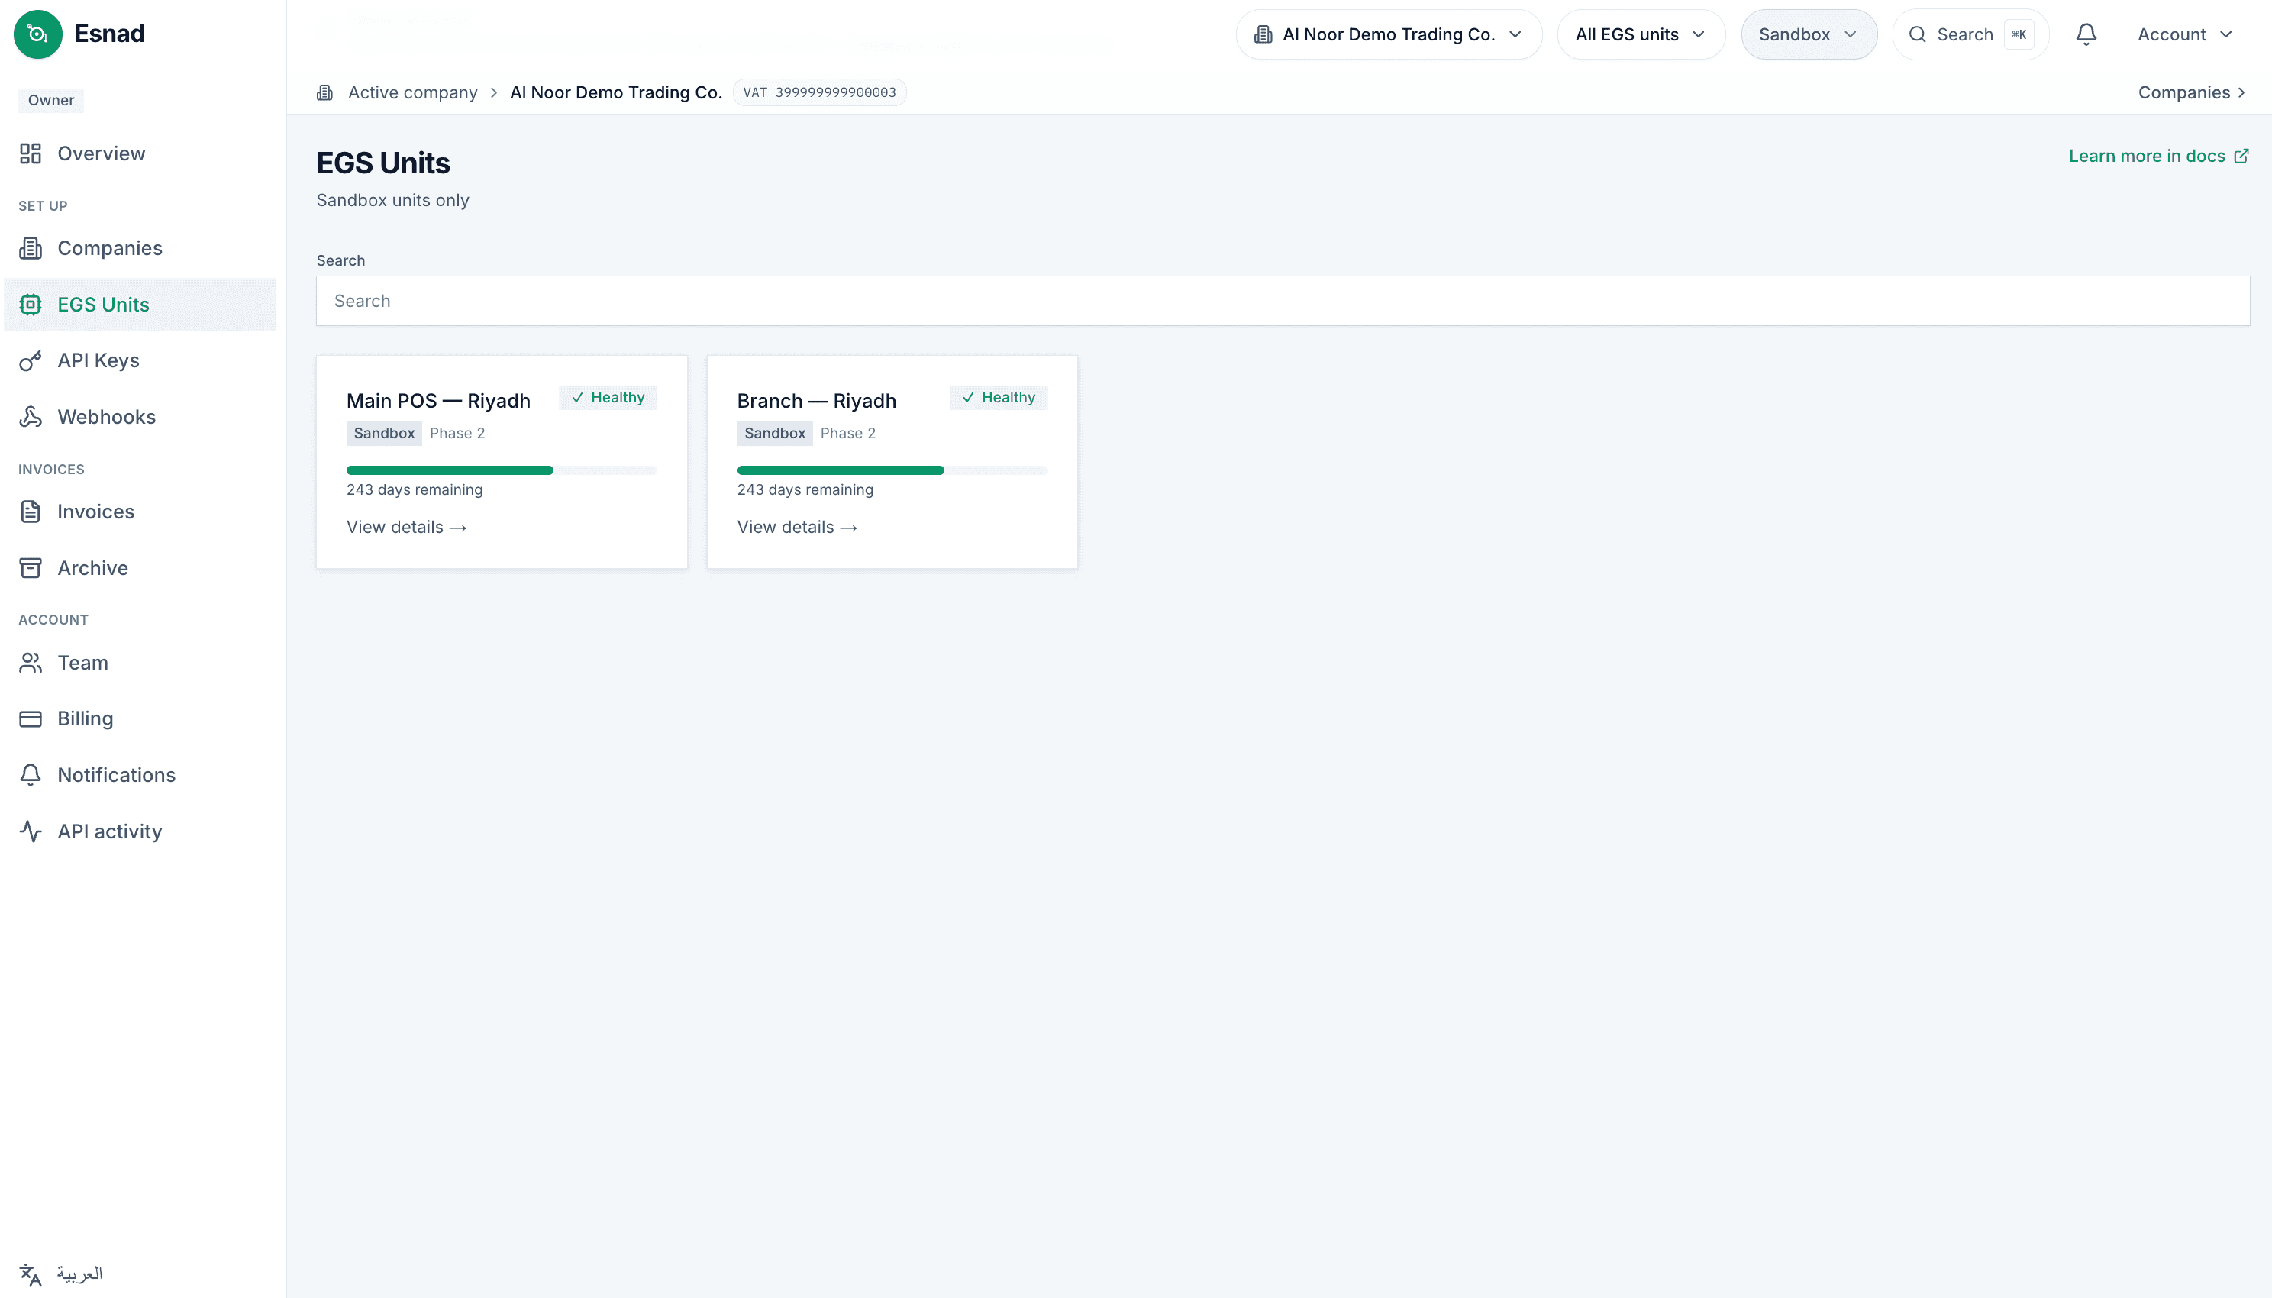The image size is (2272, 1298).
Task: Open Team via the people icon
Action: [x=31, y=663]
